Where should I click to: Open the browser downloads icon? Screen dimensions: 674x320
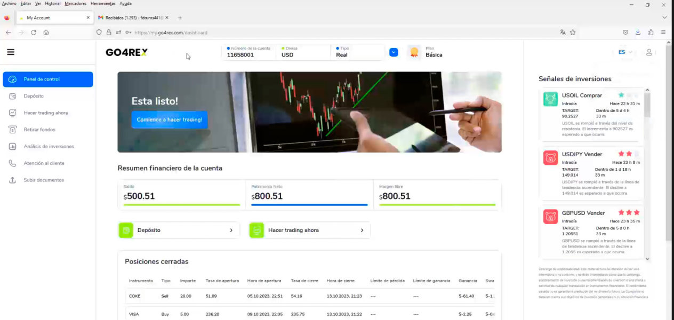click(638, 33)
